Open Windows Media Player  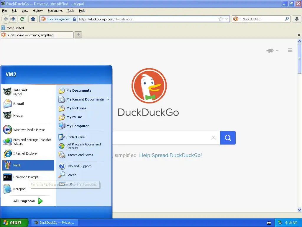28,130
